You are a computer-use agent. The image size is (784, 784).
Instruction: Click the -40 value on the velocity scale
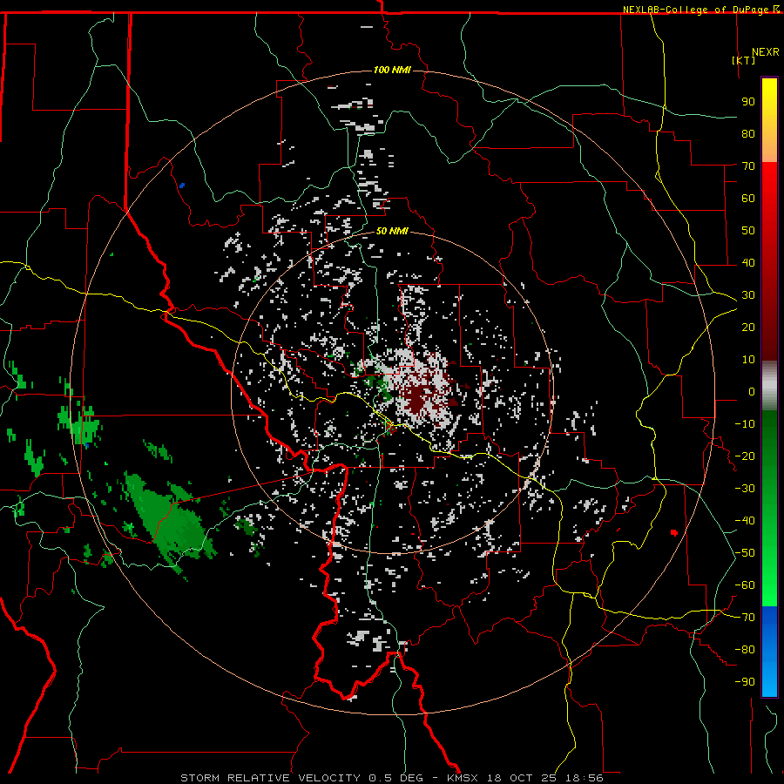(745, 521)
